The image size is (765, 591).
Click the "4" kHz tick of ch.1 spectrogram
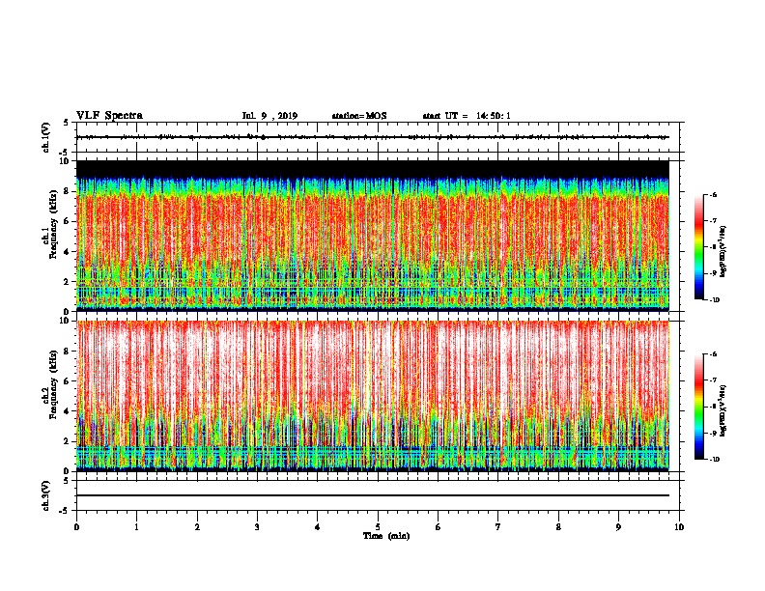67,252
